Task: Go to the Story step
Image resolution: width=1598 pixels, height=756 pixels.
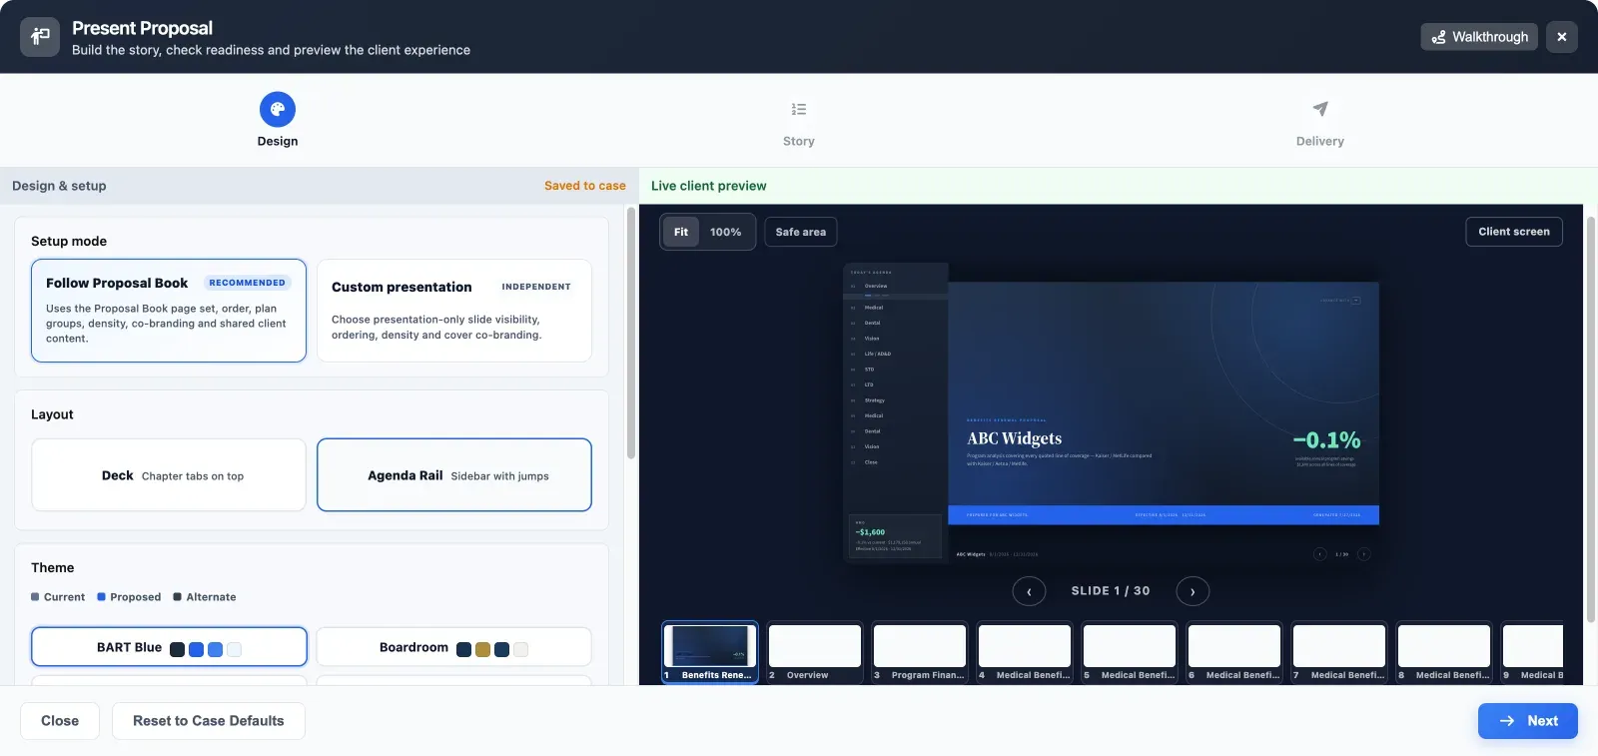Action: 799,123
